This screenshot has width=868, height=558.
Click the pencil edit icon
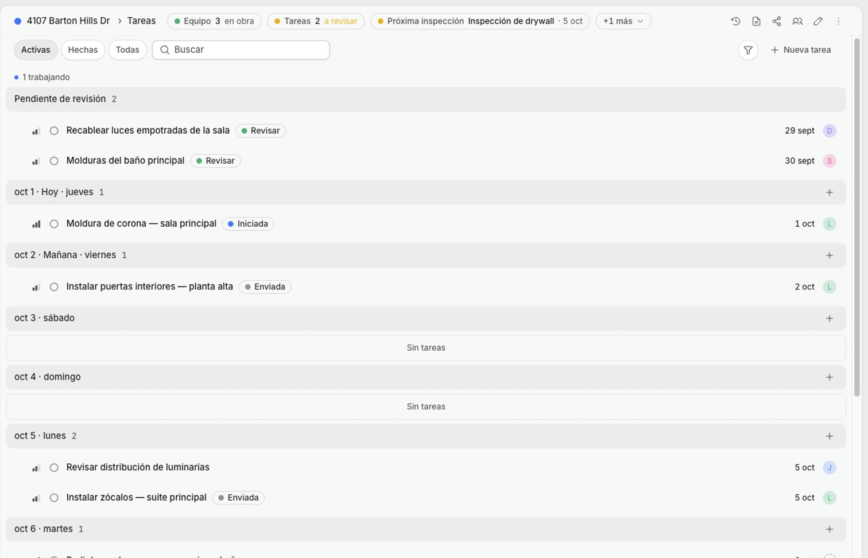818,21
